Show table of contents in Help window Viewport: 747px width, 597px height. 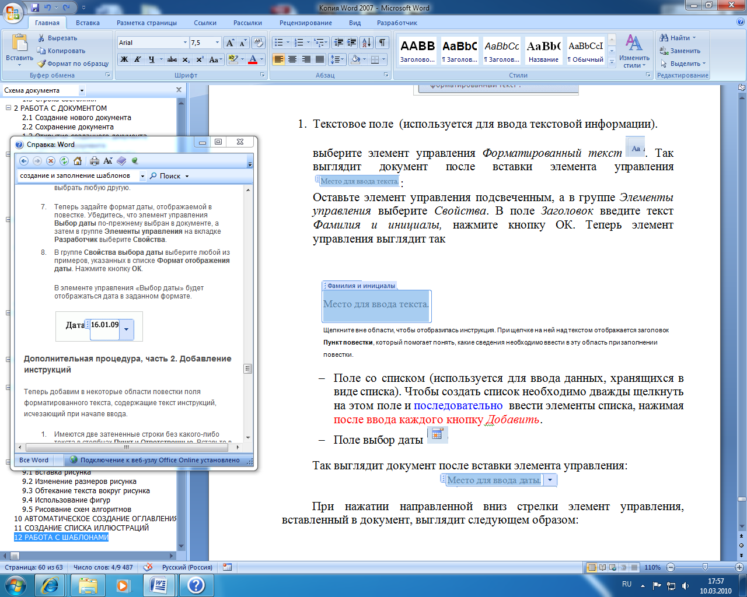[121, 161]
